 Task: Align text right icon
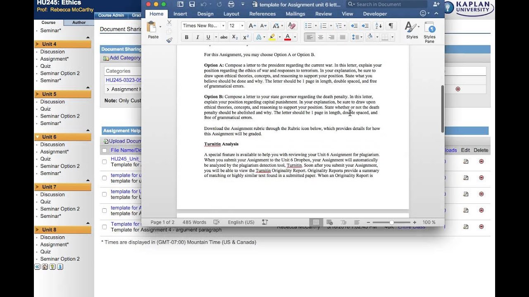point(331,37)
